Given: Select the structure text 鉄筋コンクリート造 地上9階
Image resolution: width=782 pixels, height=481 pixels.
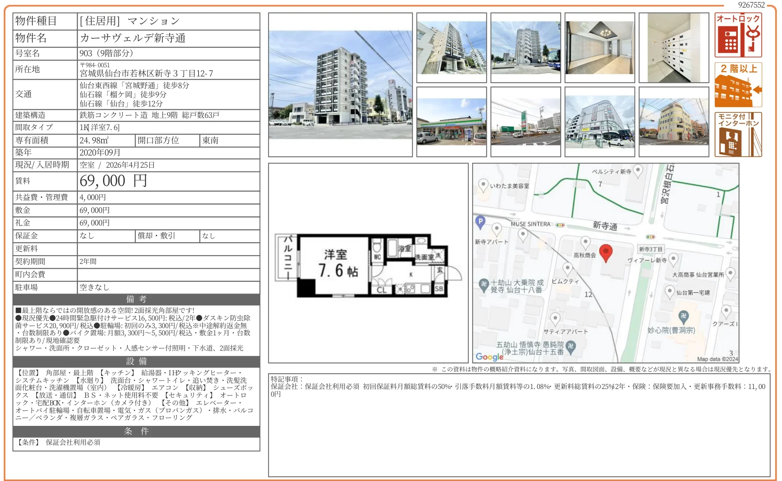Looking at the screenshot, I should click(129, 115).
